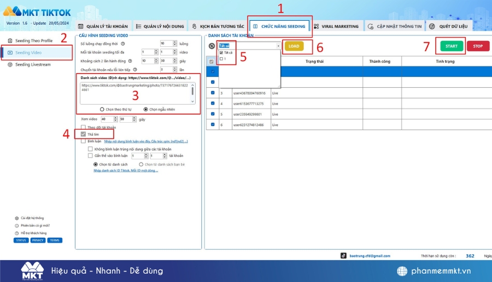Click the refresh icon beside account filter dropdown
492x282 pixels.
tap(212, 46)
